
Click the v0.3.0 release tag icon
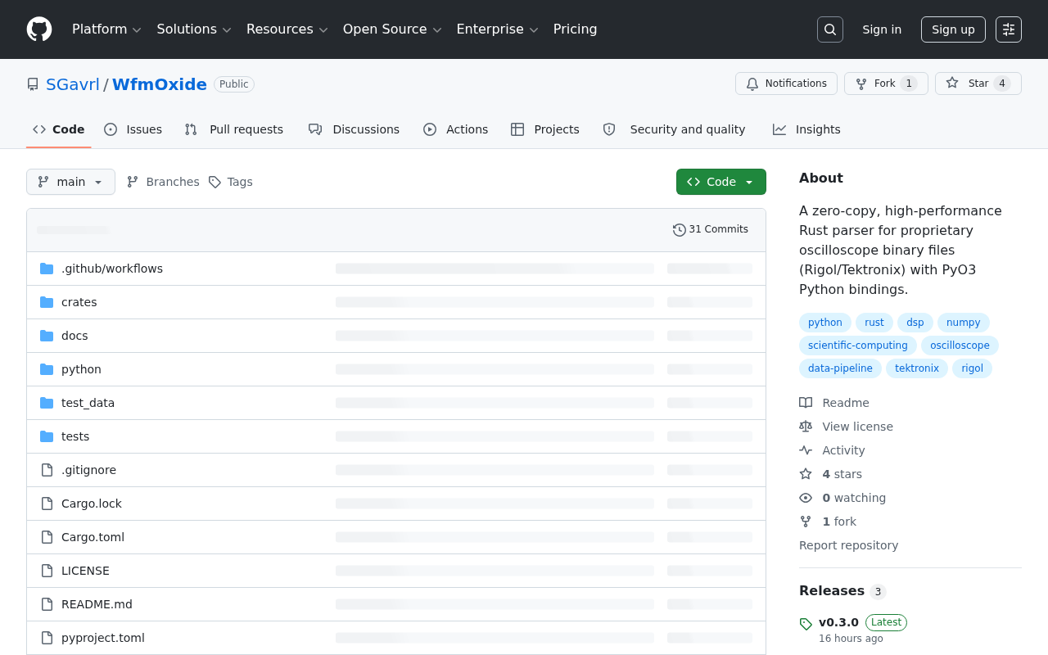tap(806, 624)
